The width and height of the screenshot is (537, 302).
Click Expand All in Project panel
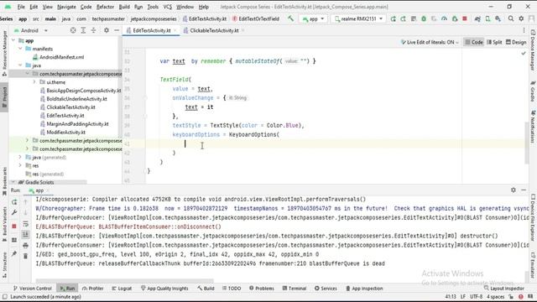[83, 30]
